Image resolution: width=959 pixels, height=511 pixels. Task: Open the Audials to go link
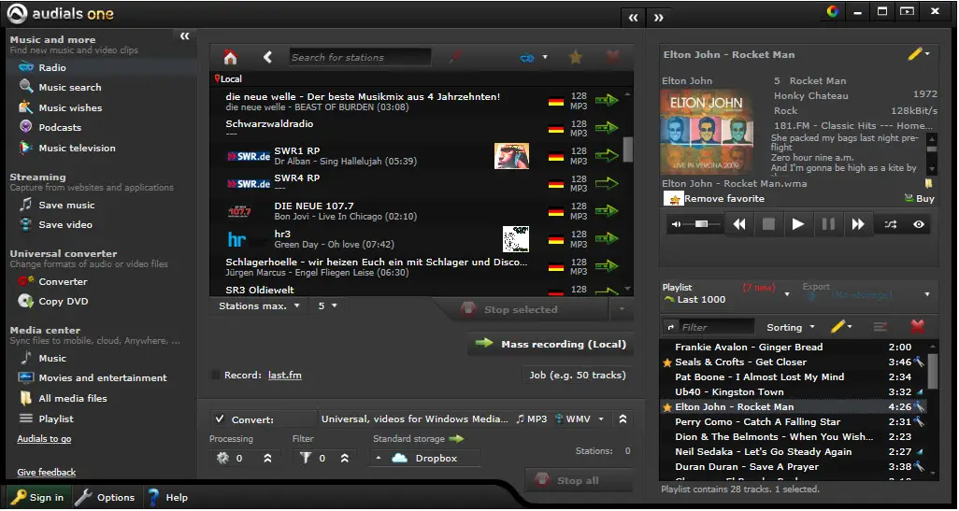[44, 439]
